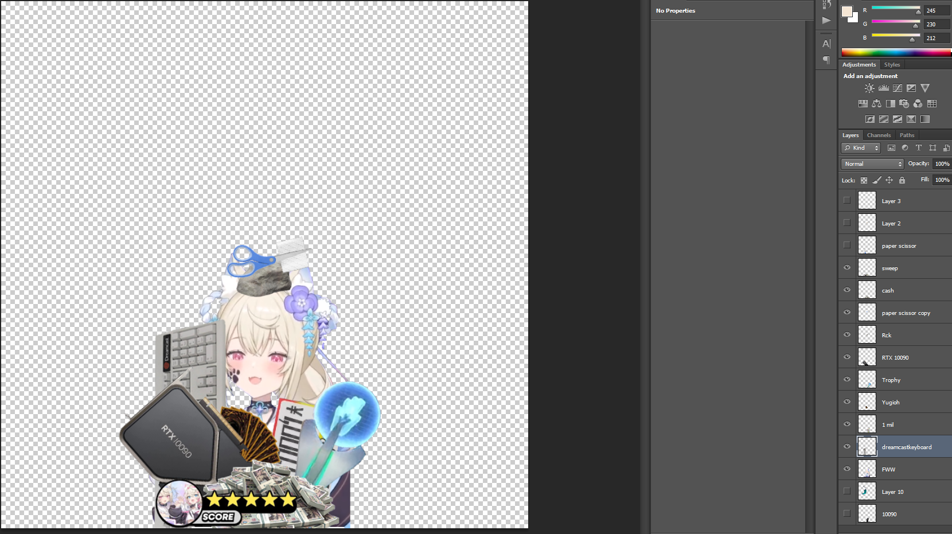
Task: Show the Layer 2 layer
Action: coord(847,223)
